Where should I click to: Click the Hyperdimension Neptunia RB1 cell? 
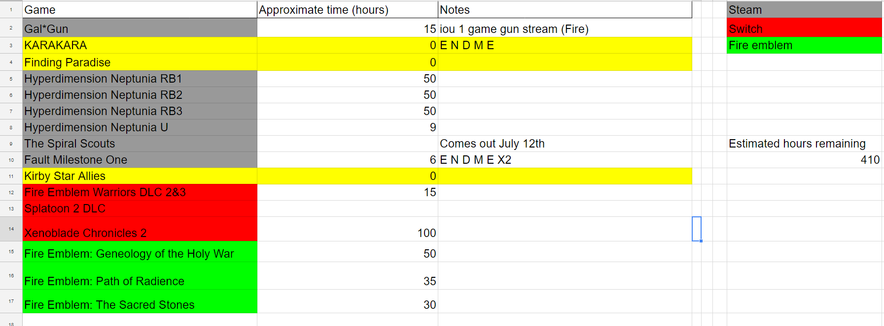(x=140, y=79)
